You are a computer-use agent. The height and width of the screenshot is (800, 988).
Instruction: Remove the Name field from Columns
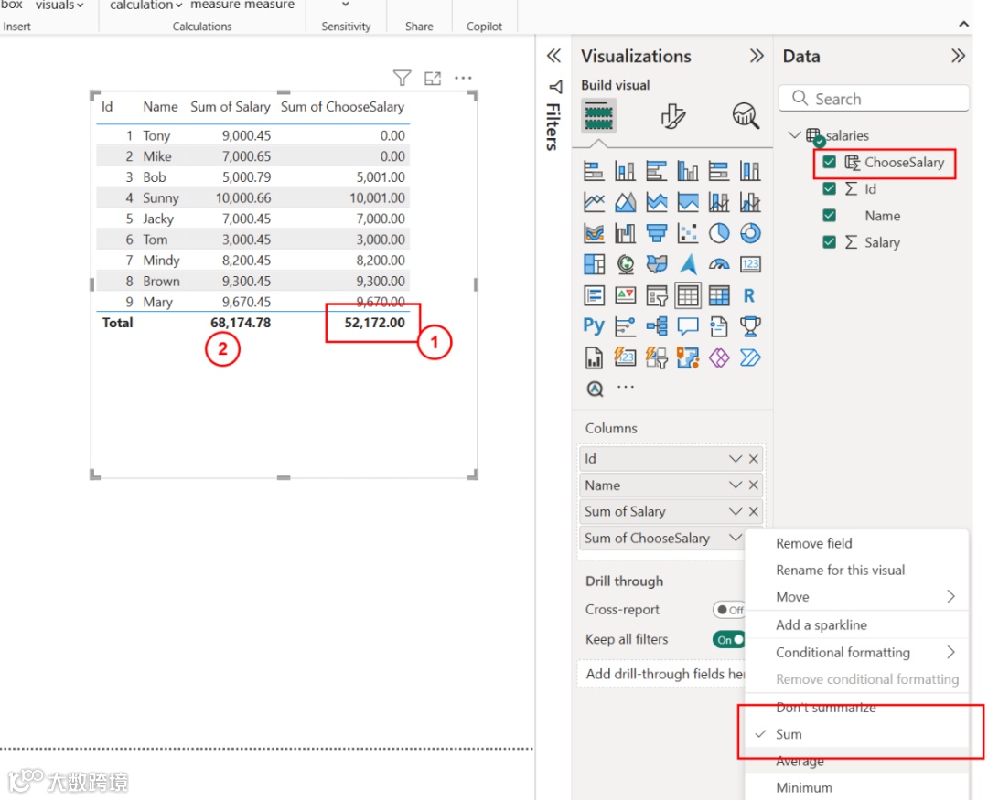754,485
